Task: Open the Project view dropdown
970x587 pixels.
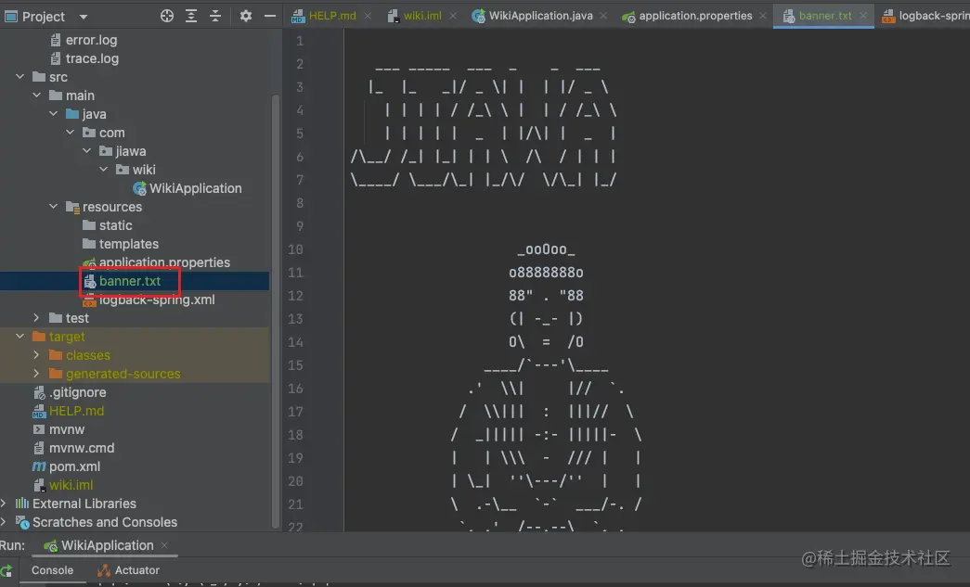Action: coord(84,17)
